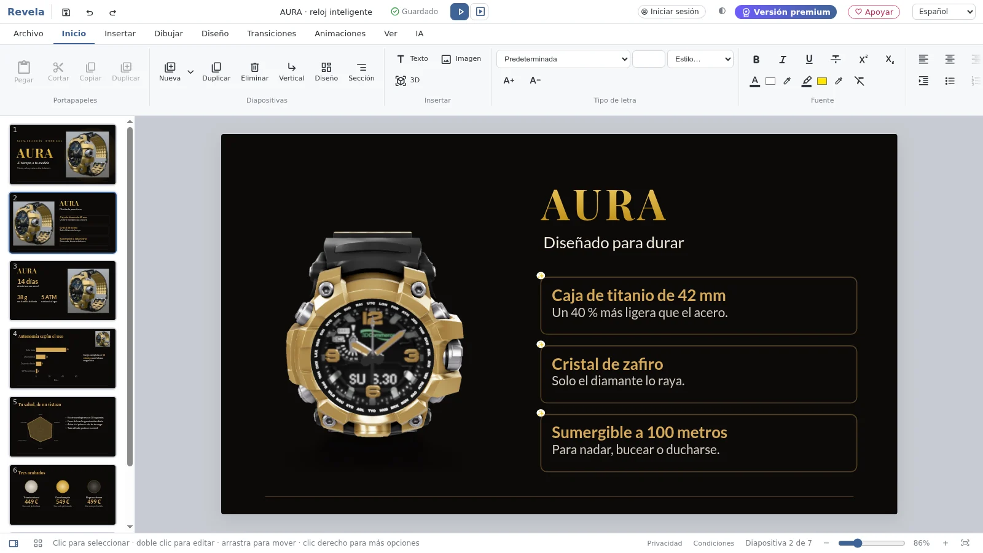Play from current slide button
The height and width of the screenshot is (553, 983).
[480, 12]
